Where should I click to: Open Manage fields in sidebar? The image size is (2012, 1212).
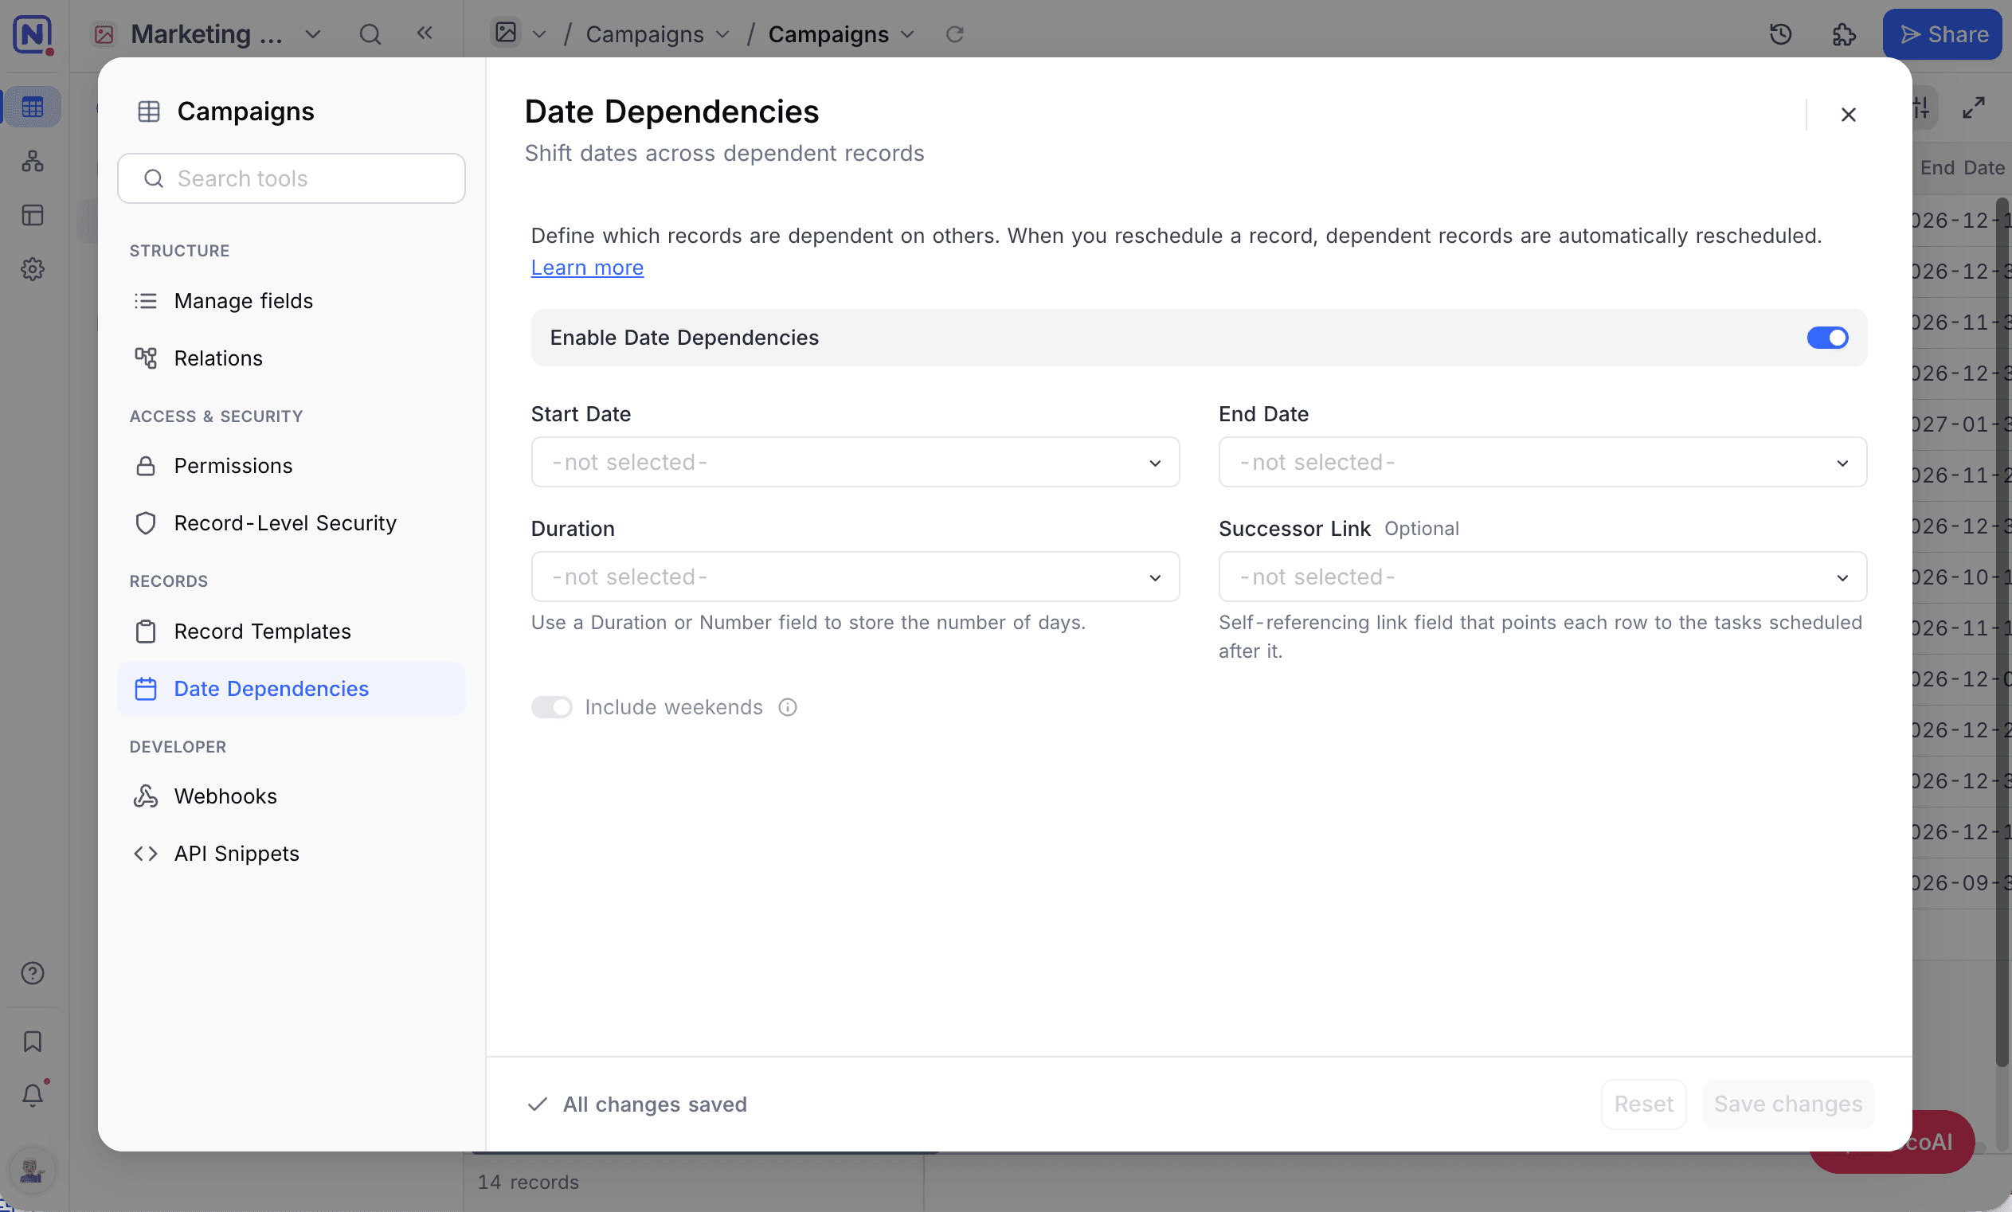292,301
